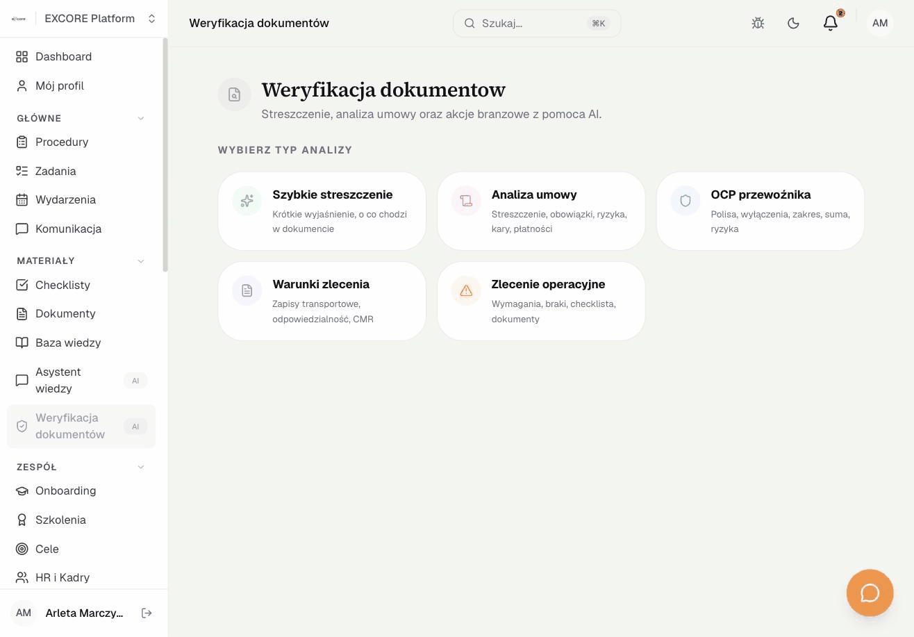Click the Zadania list icon
The height and width of the screenshot is (637, 914).
pyautogui.click(x=22, y=172)
